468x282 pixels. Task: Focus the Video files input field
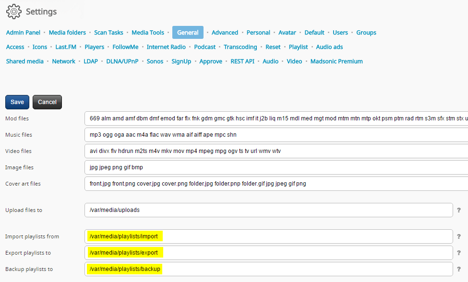point(276,151)
